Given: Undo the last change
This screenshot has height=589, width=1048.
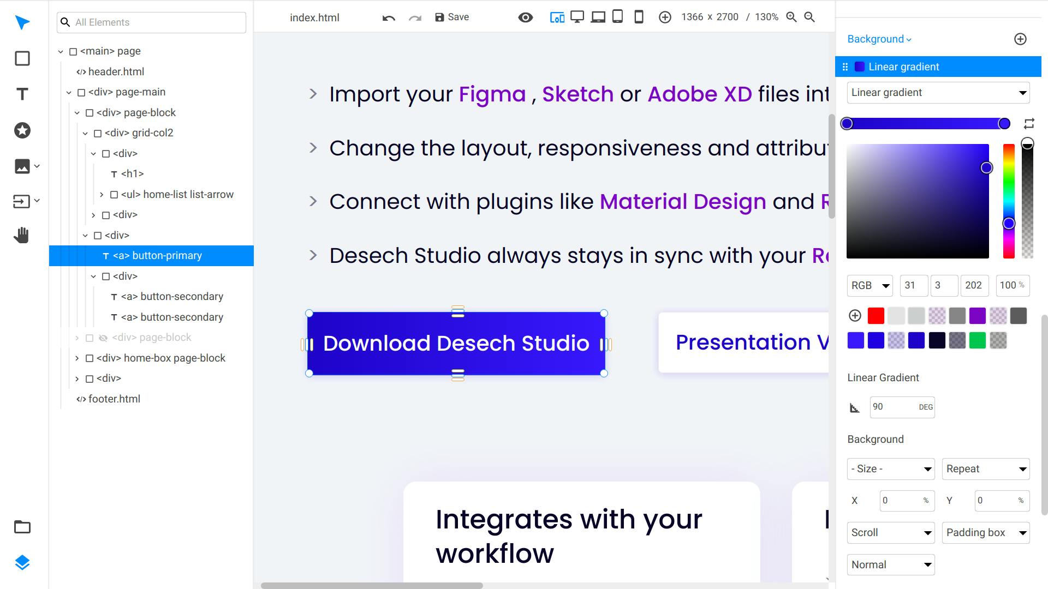Looking at the screenshot, I should 388,17.
